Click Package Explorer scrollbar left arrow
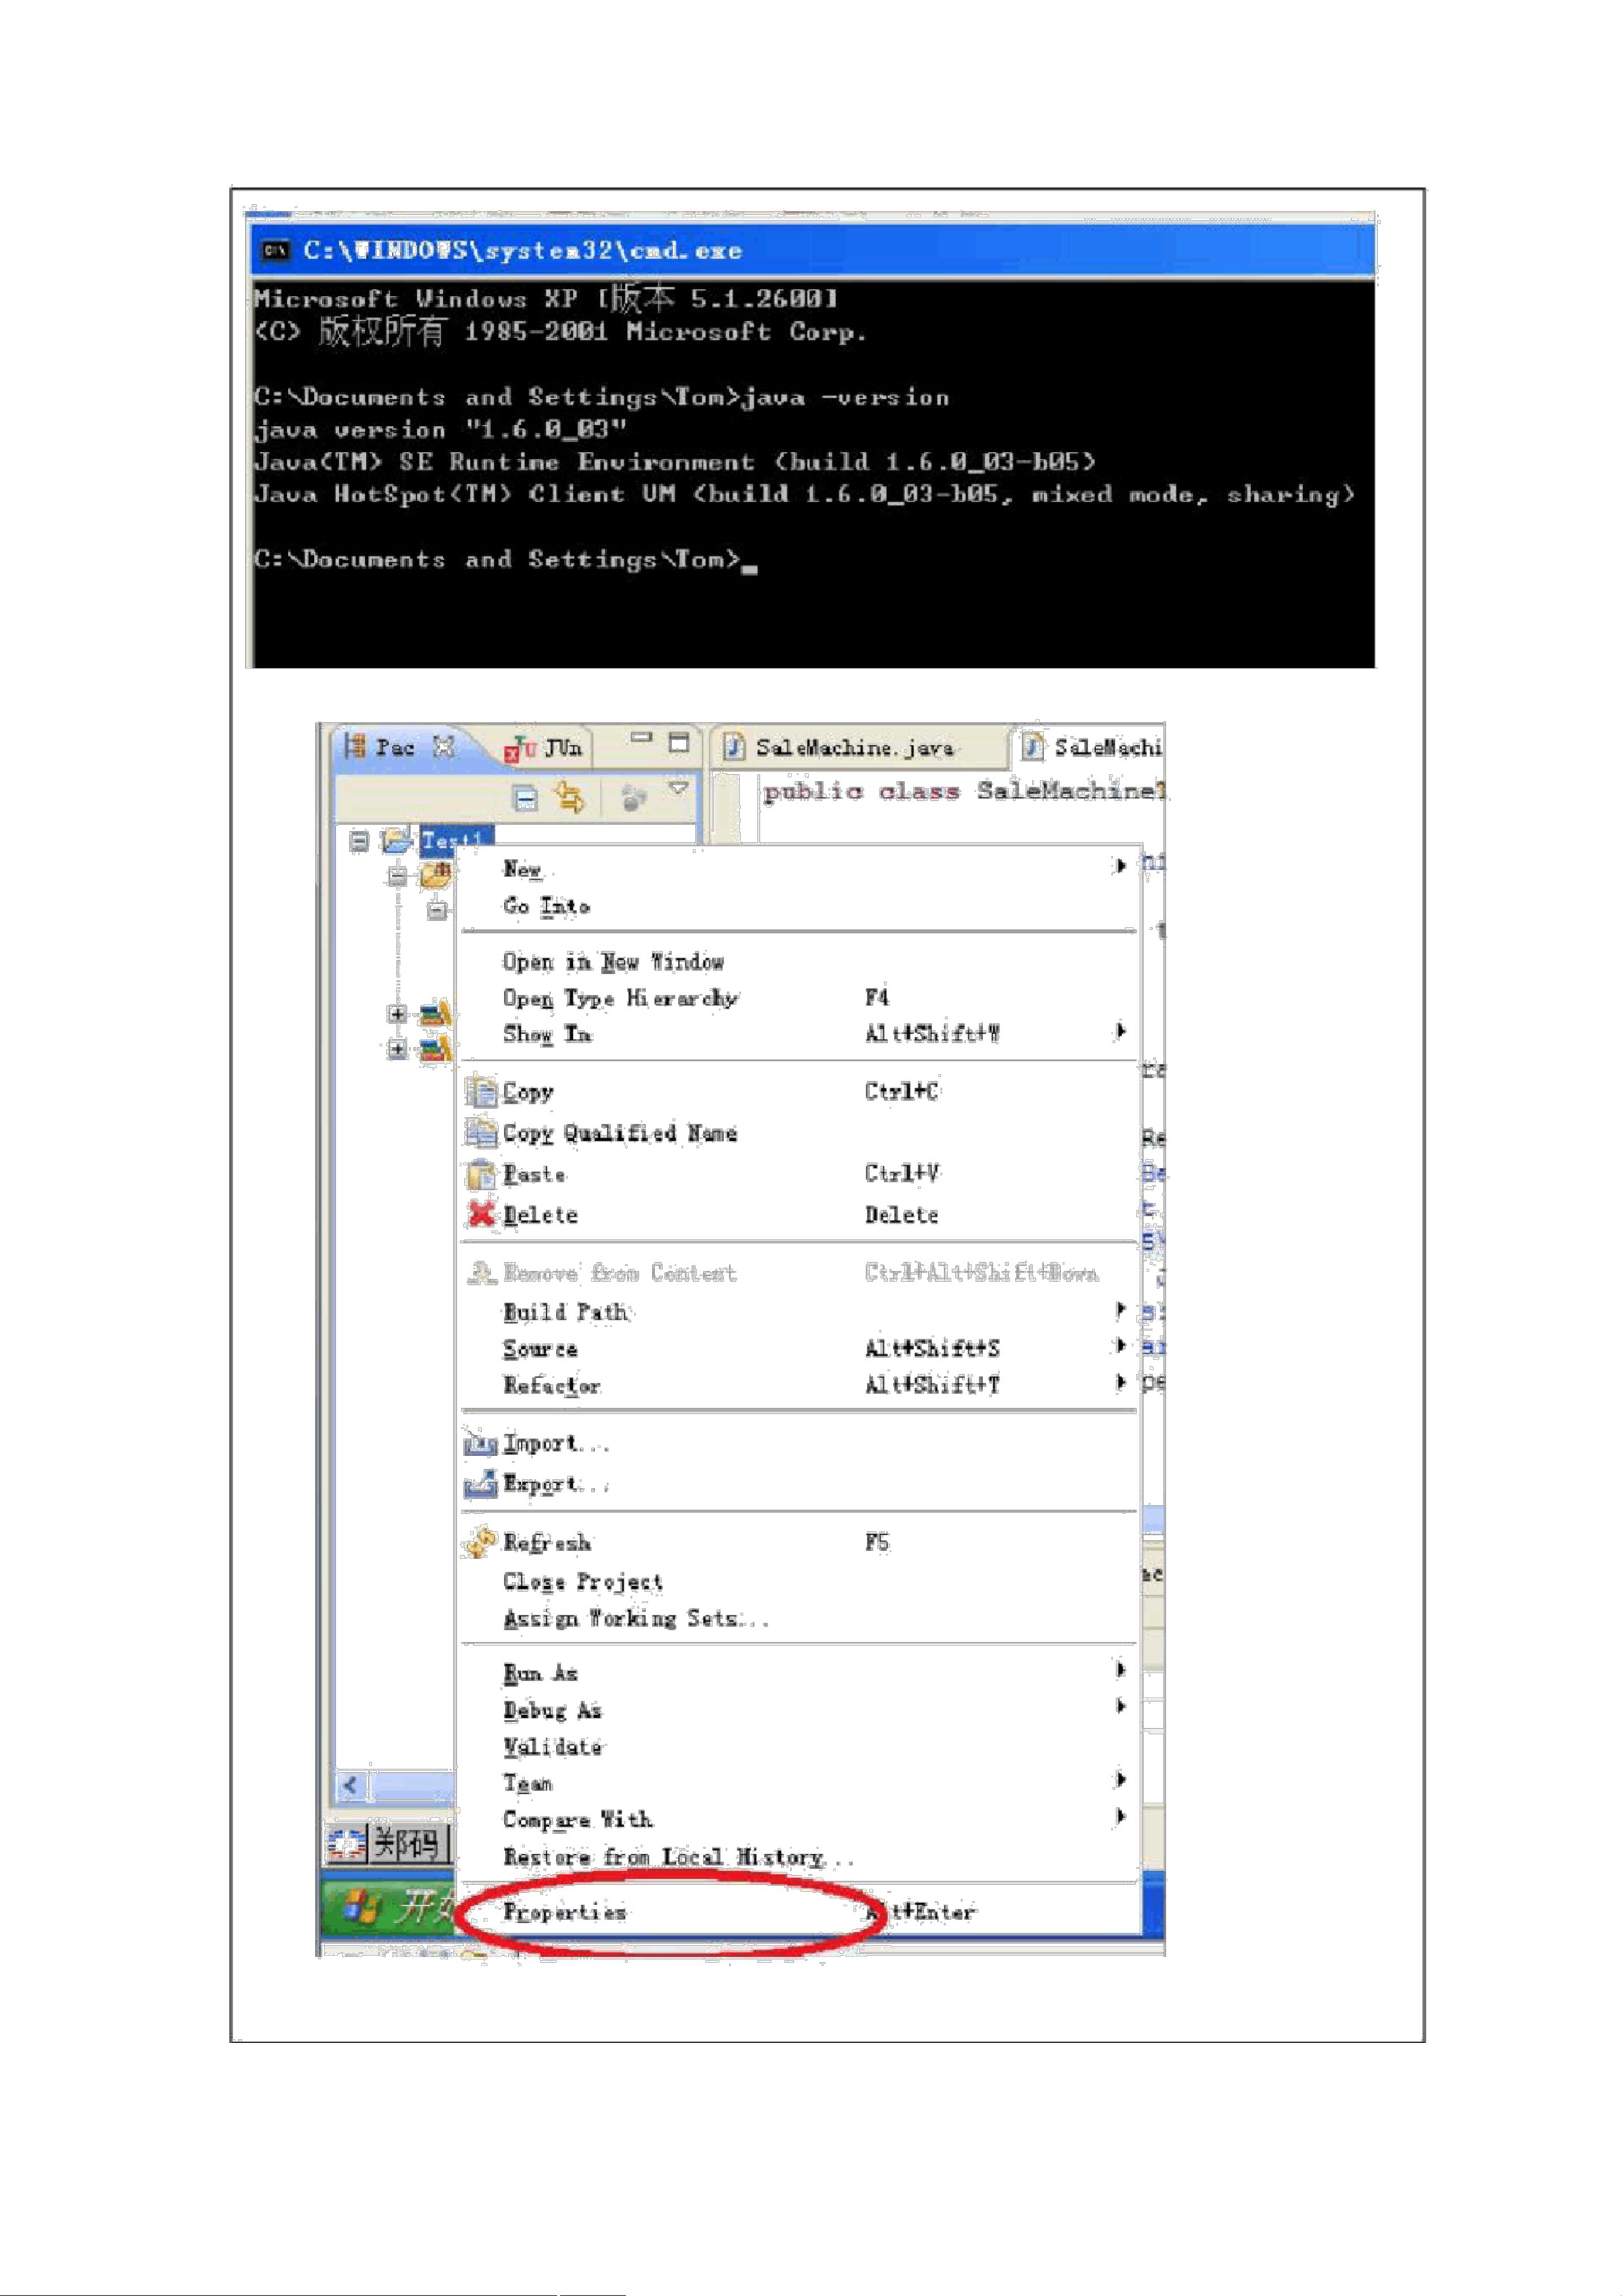The image size is (1622, 2296). [x=351, y=1785]
